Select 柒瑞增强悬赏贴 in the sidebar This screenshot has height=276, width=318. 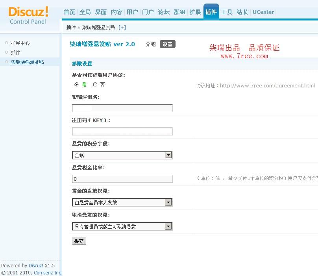click(x=27, y=62)
